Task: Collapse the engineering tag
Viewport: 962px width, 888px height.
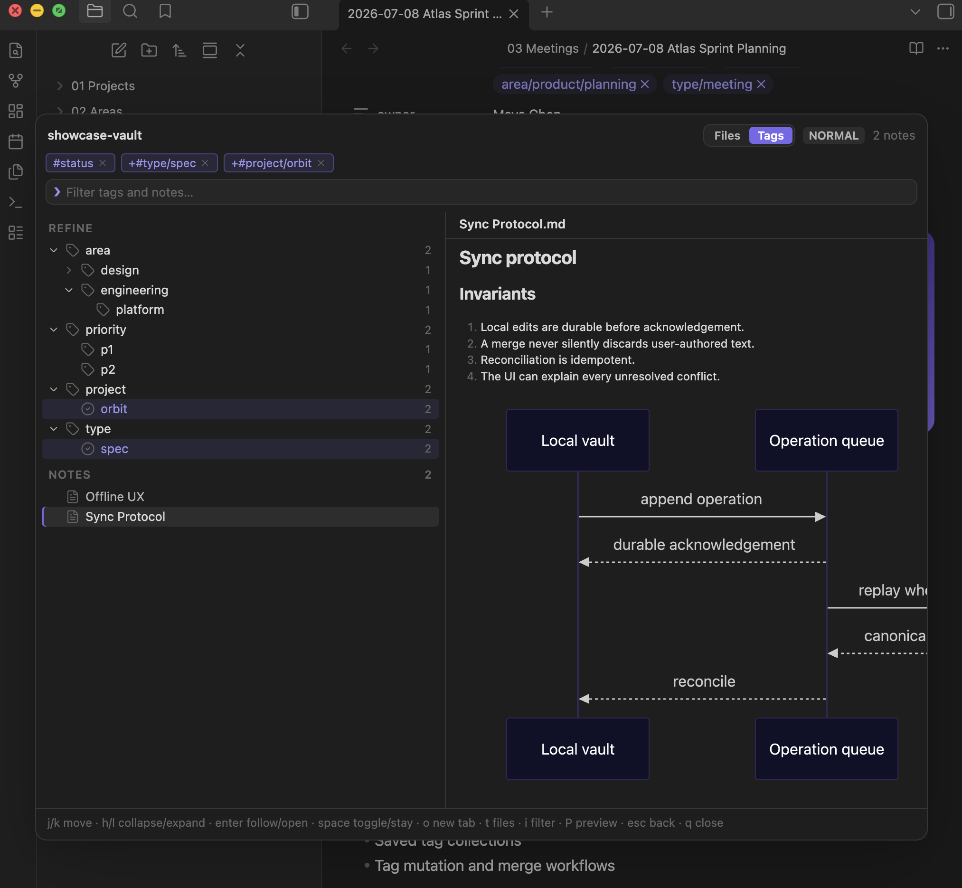Action: (x=69, y=290)
